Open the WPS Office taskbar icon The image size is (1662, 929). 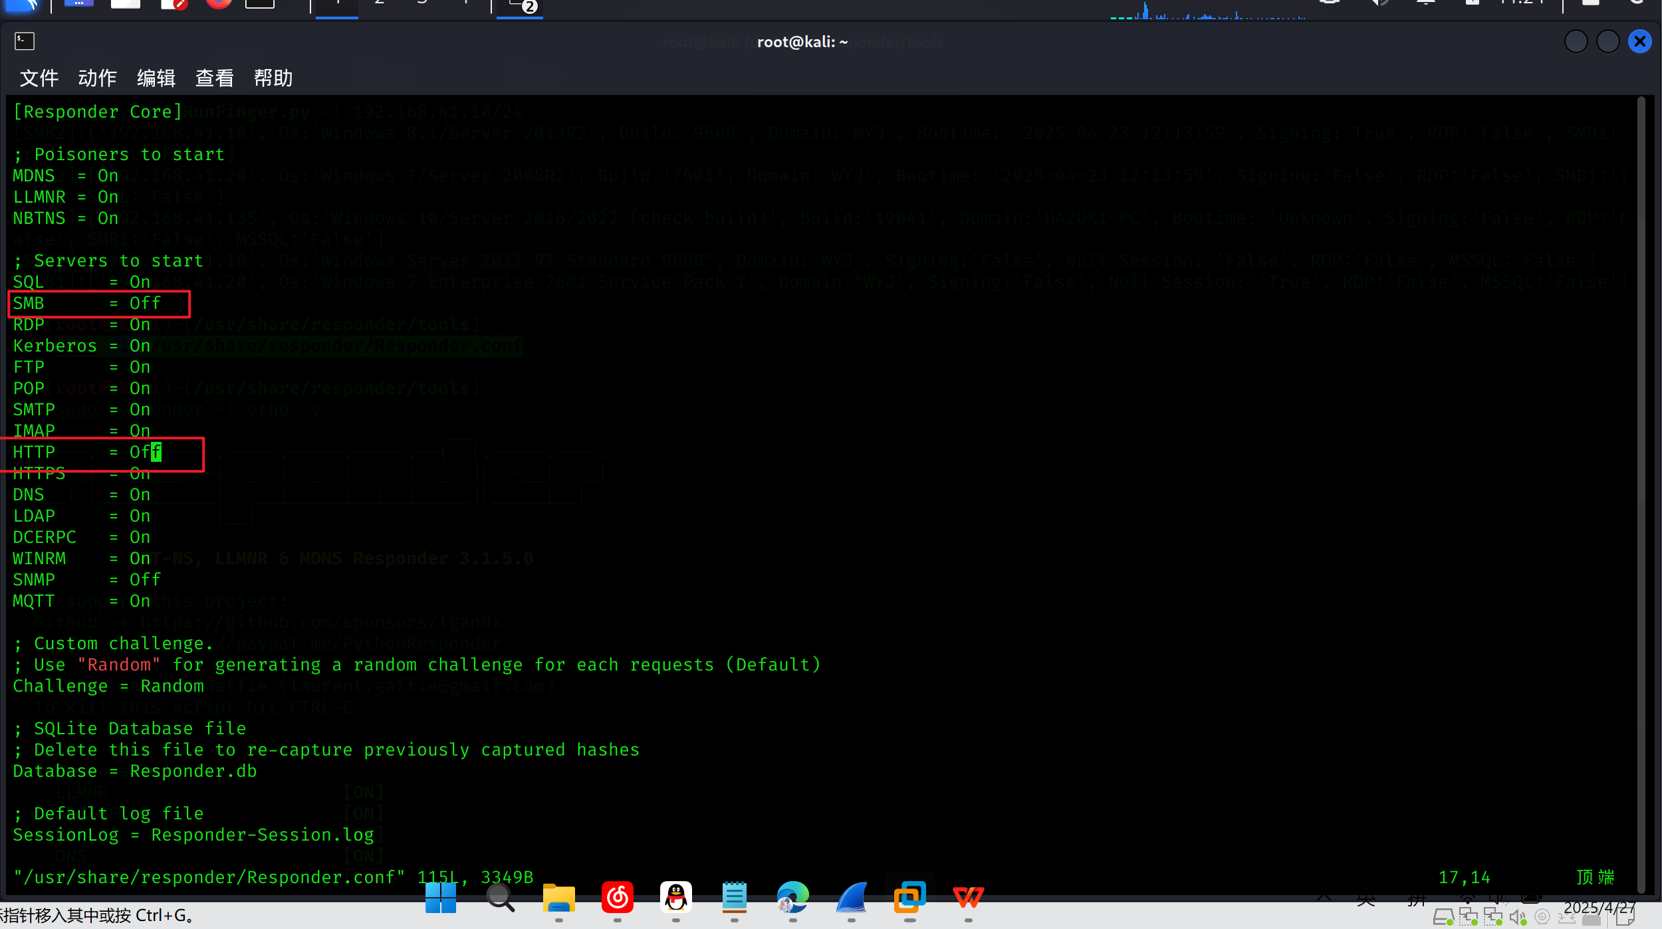point(968,898)
